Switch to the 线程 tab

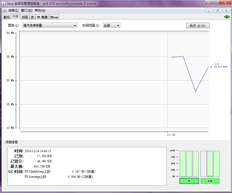25,17
